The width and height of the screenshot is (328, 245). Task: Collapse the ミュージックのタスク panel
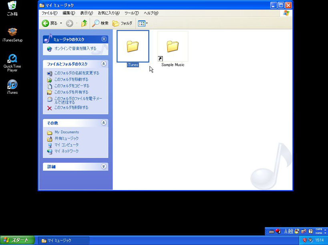[104, 39]
